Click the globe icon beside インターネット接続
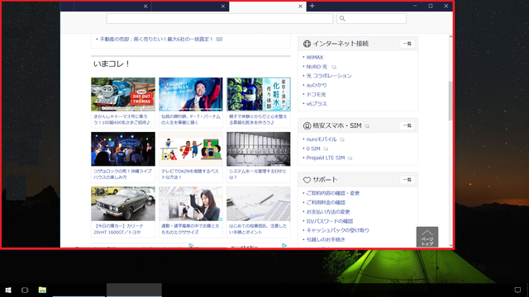 coord(307,44)
